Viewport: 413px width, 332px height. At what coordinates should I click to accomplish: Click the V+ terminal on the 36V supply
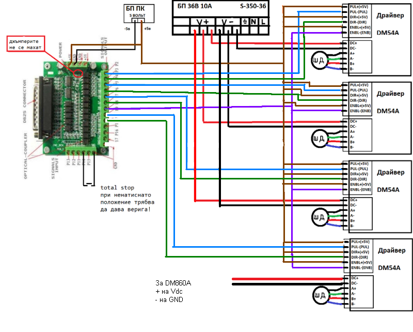202,22
